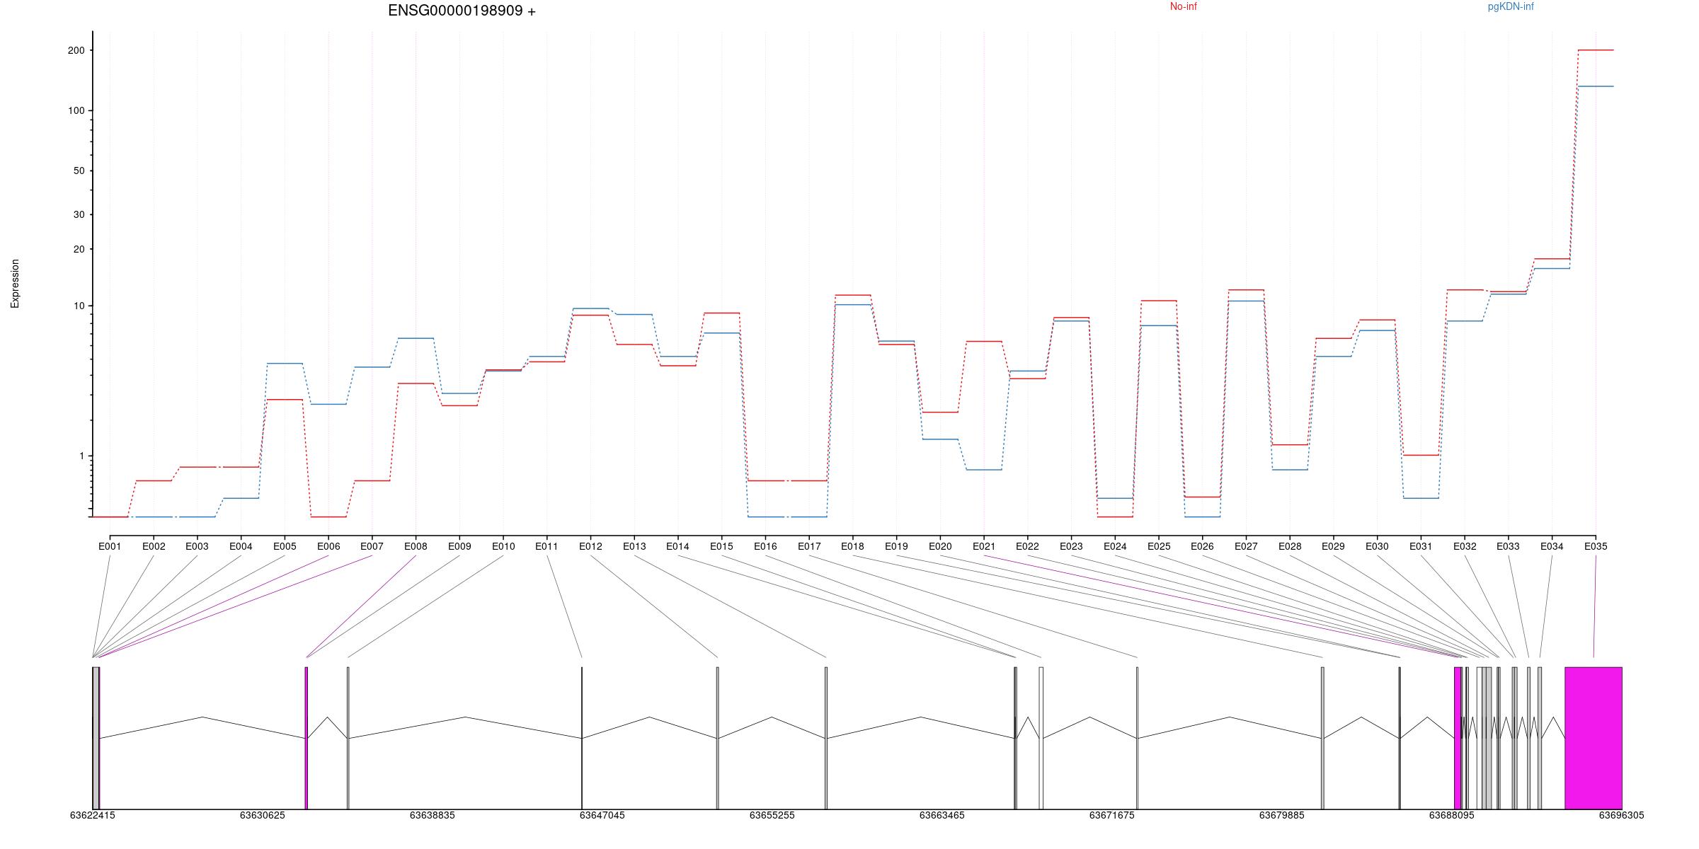Select the E018 exon axis label

pyautogui.click(x=852, y=547)
